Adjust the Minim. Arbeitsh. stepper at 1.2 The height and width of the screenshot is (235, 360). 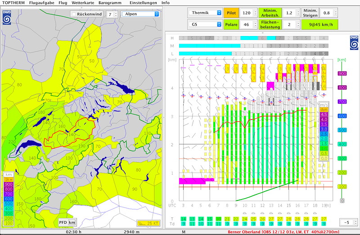click(x=298, y=13)
